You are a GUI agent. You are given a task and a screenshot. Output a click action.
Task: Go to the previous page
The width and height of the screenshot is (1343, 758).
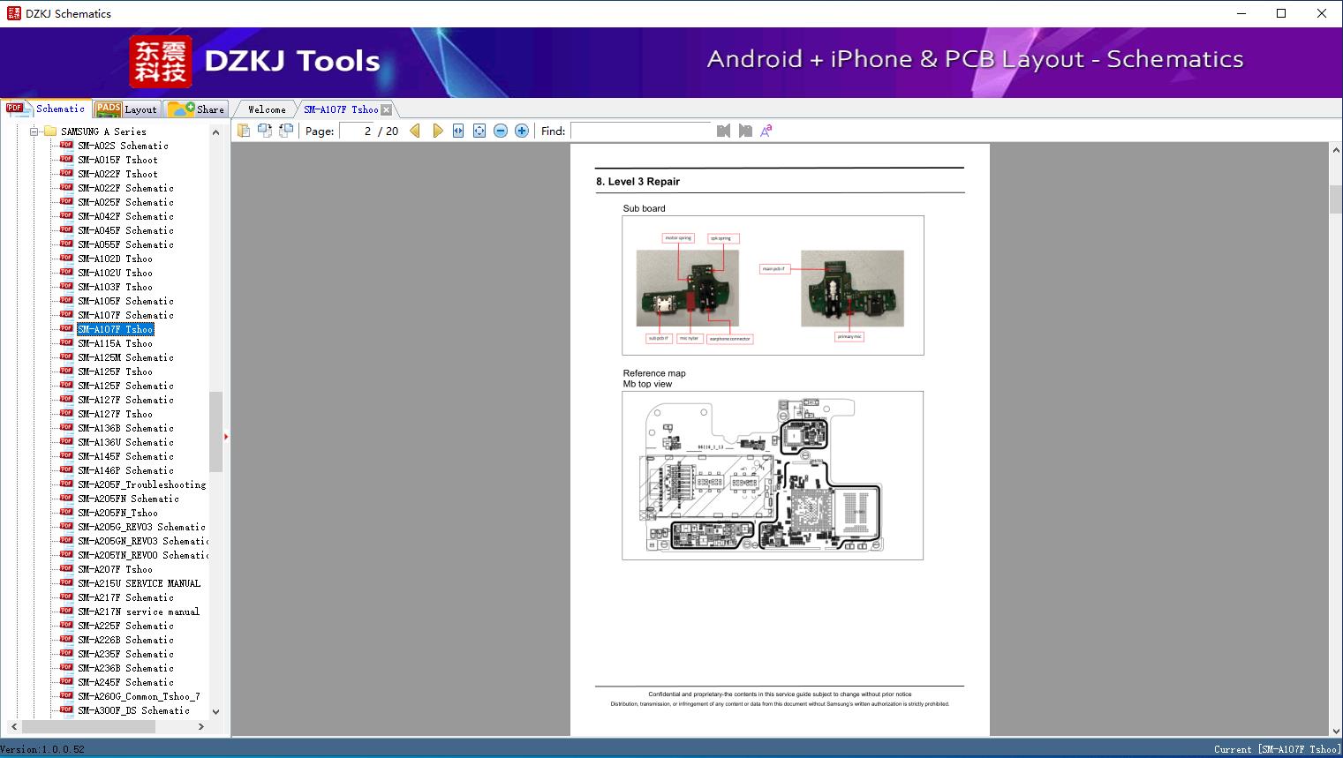click(415, 131)
